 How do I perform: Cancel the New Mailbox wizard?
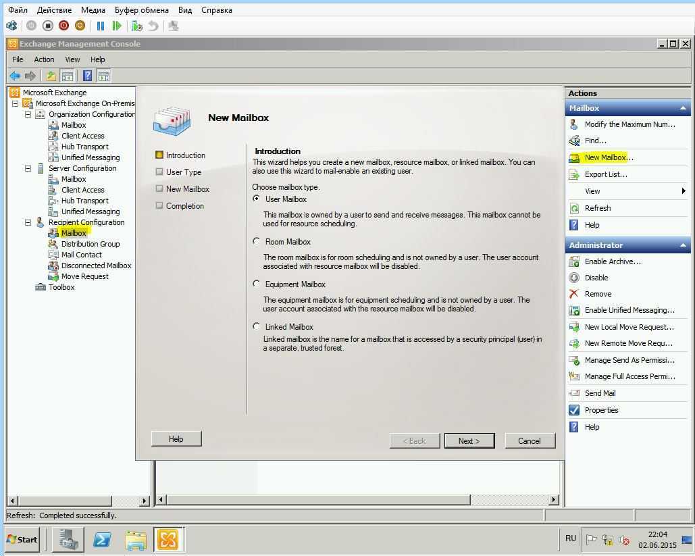click(529, 440)
